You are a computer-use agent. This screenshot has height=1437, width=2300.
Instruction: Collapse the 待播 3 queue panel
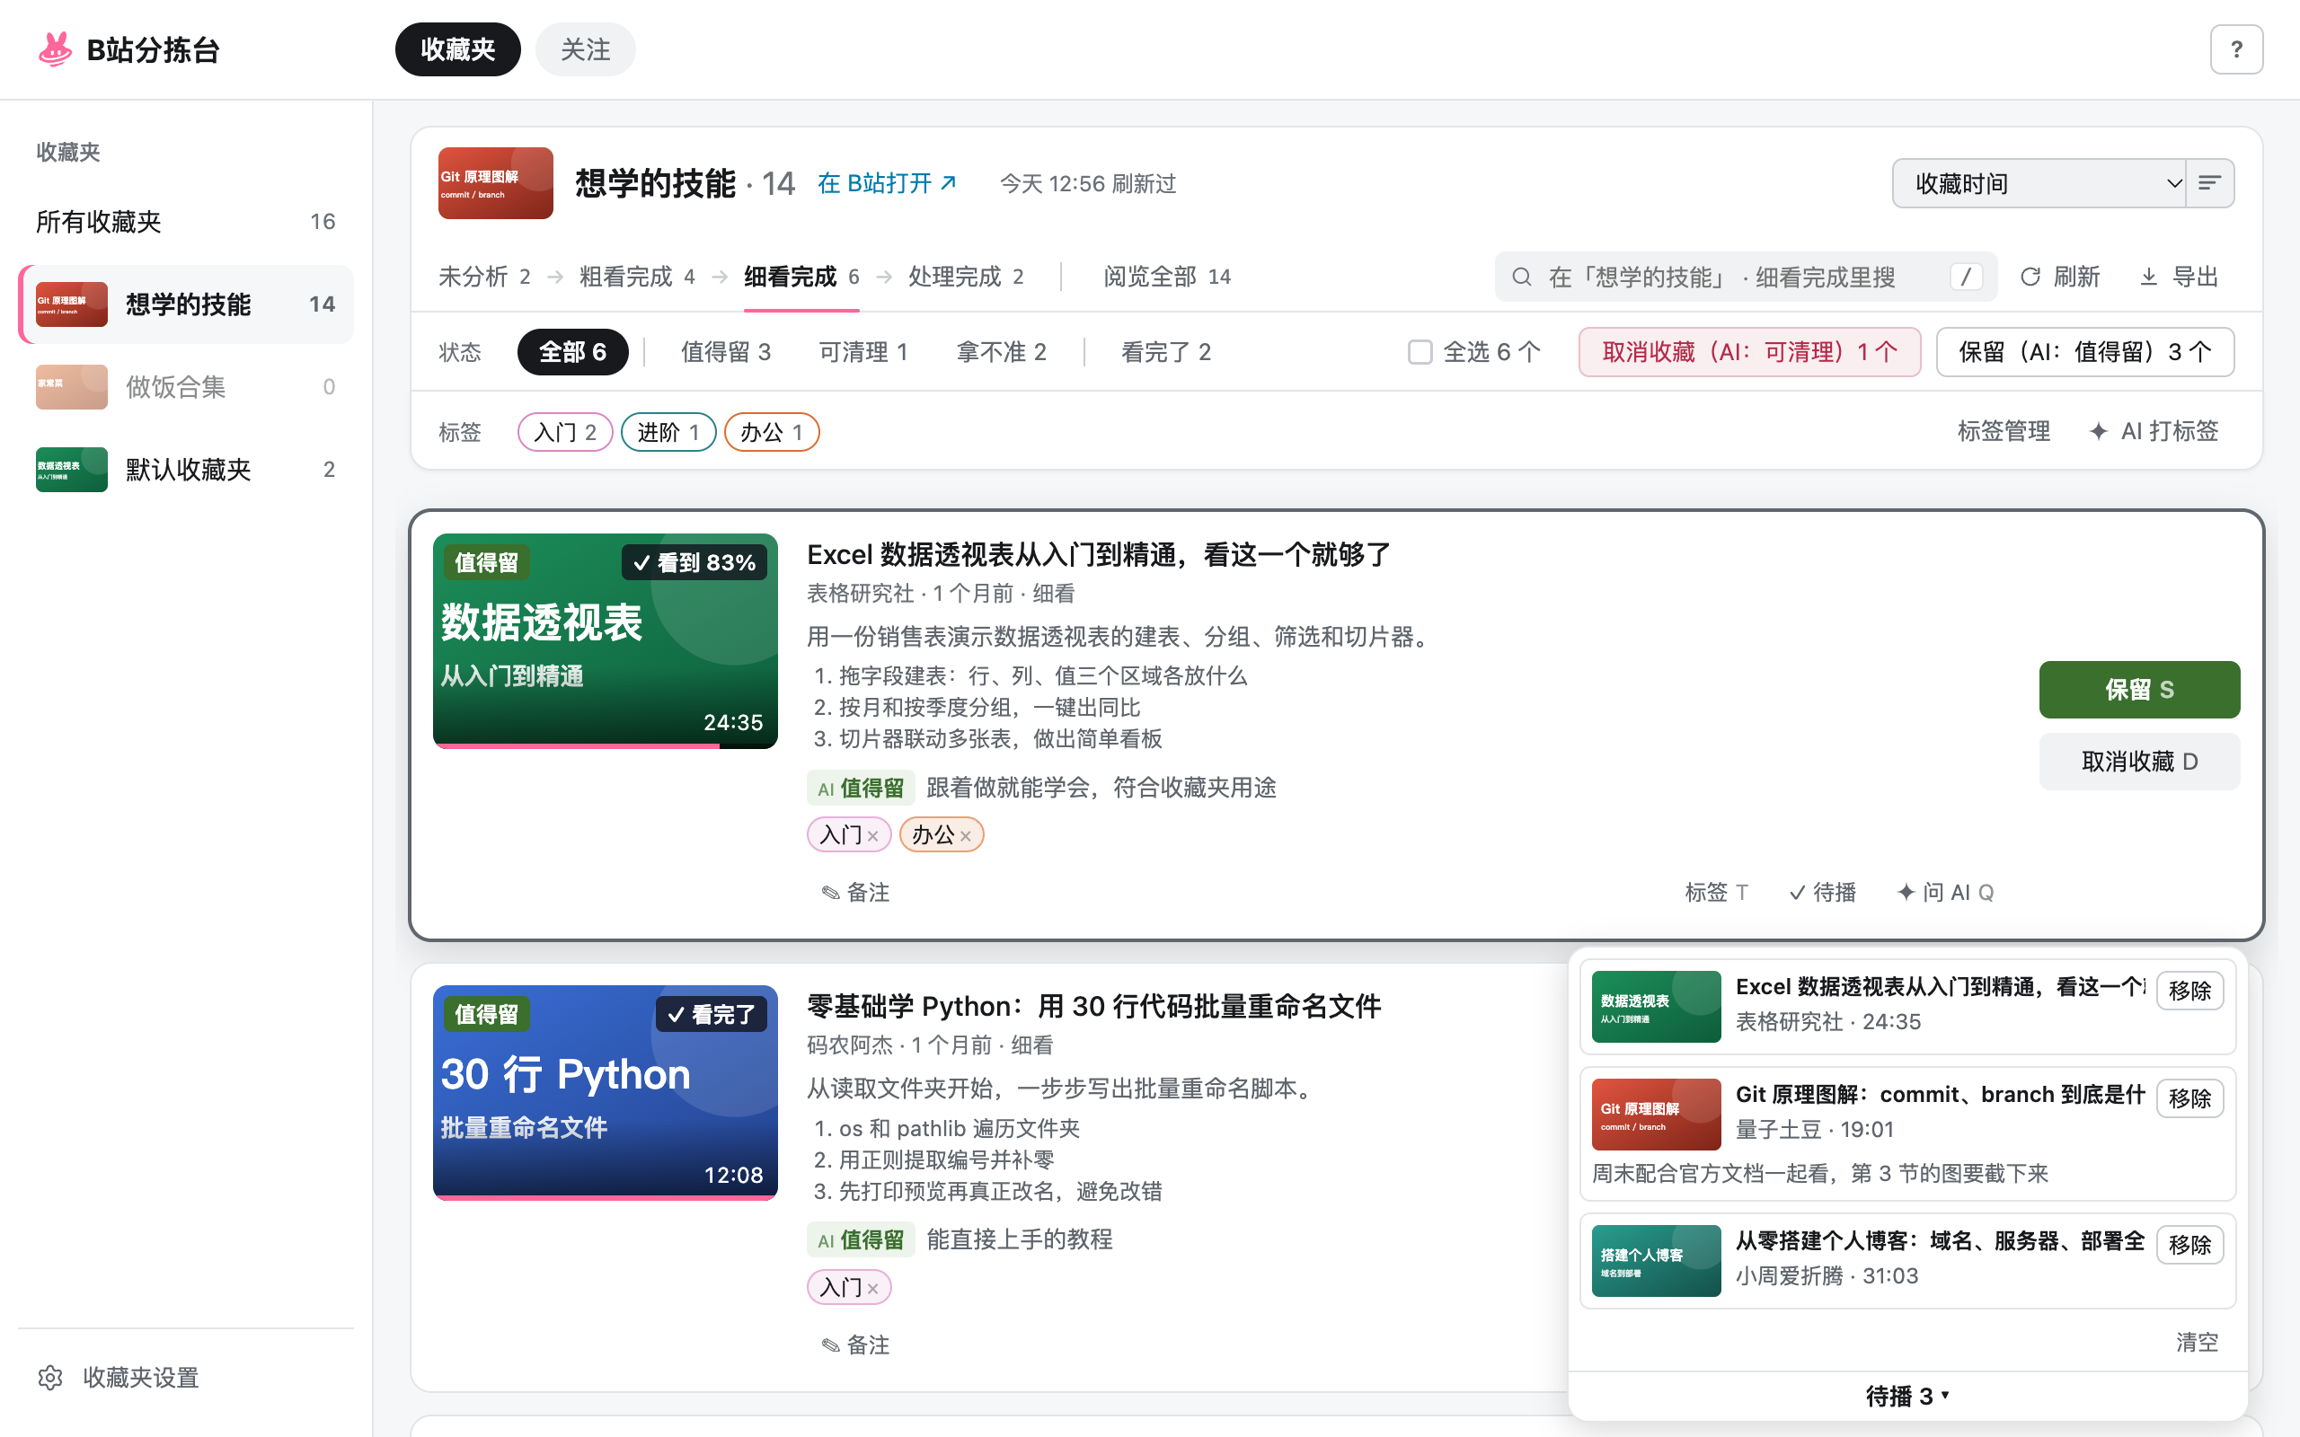[x=1907, y=1396]
